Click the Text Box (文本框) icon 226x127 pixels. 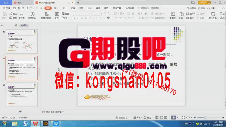pos(173,14)
